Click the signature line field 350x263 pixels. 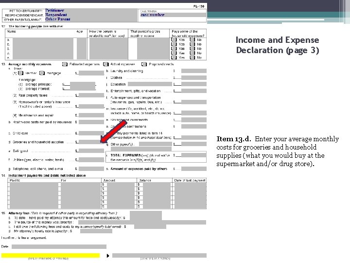click(x=159, y=255)
